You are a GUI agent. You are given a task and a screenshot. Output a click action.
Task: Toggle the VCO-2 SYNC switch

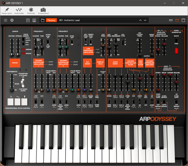(x=72, y=41)
